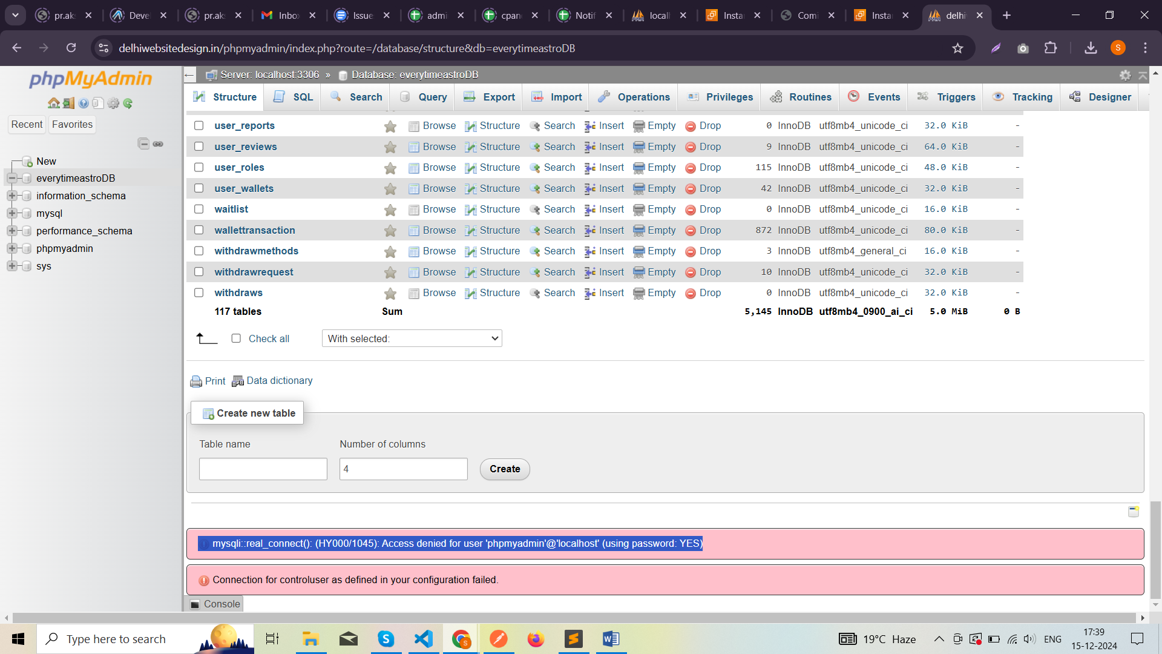Open the withdrawrequest table link
1162x654 pixels.
click(x=254, y=272)
